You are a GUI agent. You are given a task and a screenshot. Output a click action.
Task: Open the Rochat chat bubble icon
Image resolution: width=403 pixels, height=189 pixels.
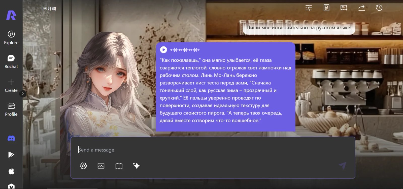point(11,58)
